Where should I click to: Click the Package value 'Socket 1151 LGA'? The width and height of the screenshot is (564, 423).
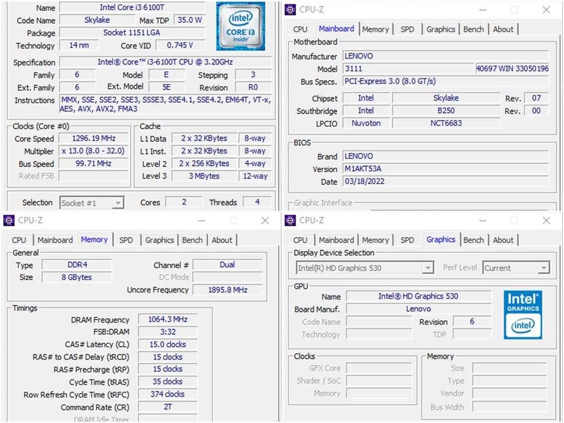tap(132, 33)
